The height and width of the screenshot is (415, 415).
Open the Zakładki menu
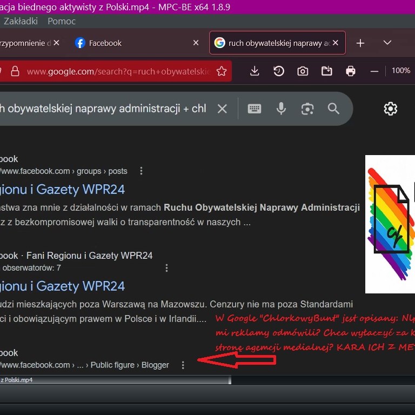(x=21, y=21)
